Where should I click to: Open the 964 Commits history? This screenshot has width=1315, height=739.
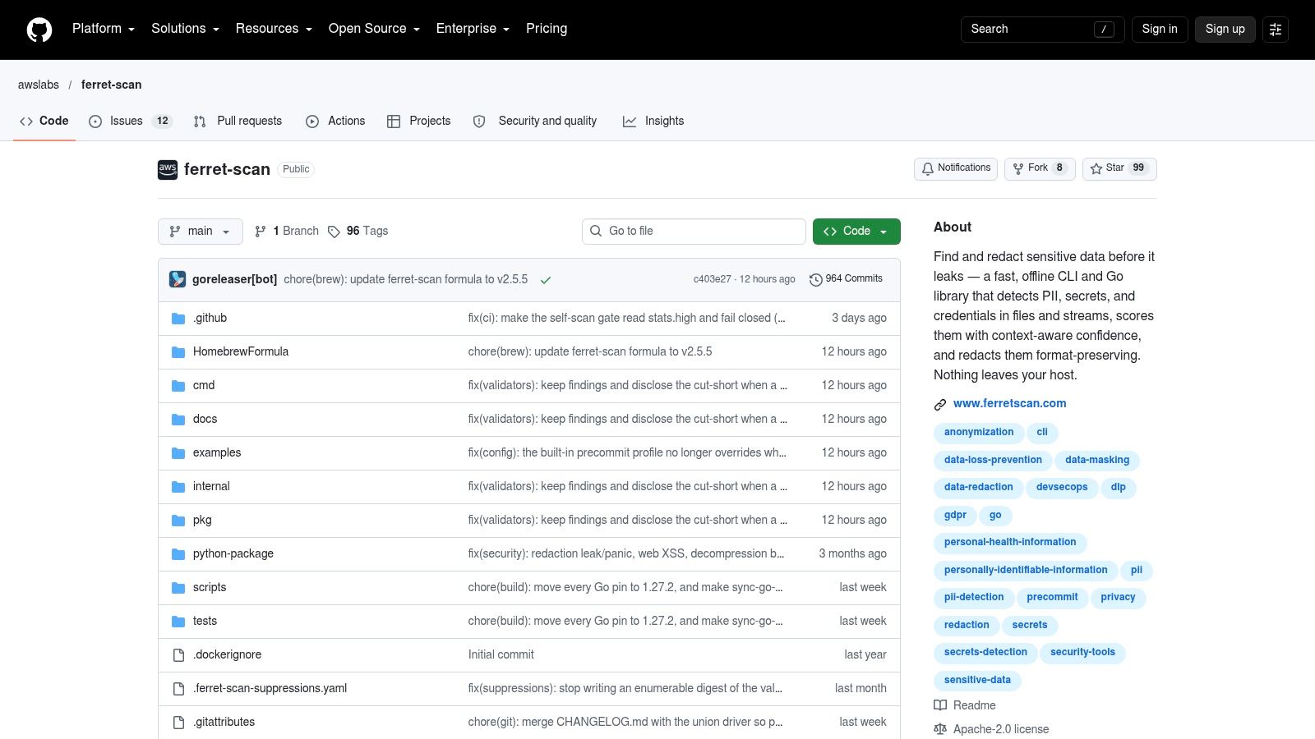pos(846,279)
